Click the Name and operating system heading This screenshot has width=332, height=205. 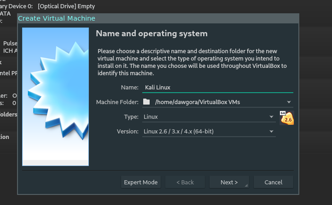(151, 33)
